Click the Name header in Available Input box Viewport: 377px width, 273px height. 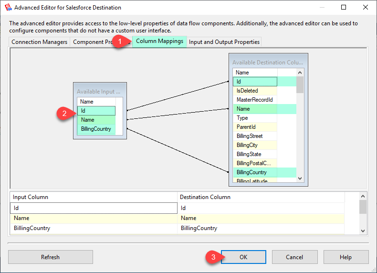[x=96, y=102]
